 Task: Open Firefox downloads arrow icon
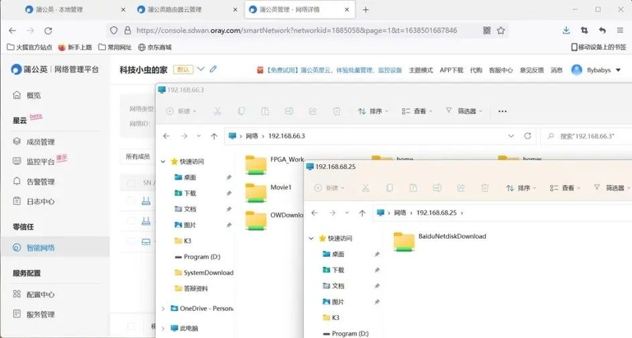[x=566, y=30]
